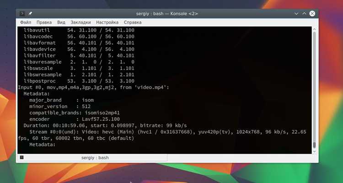This screenshot has height=183, width=343.
Task: Click the 'libavdevice' line
Action: [79, 49]
